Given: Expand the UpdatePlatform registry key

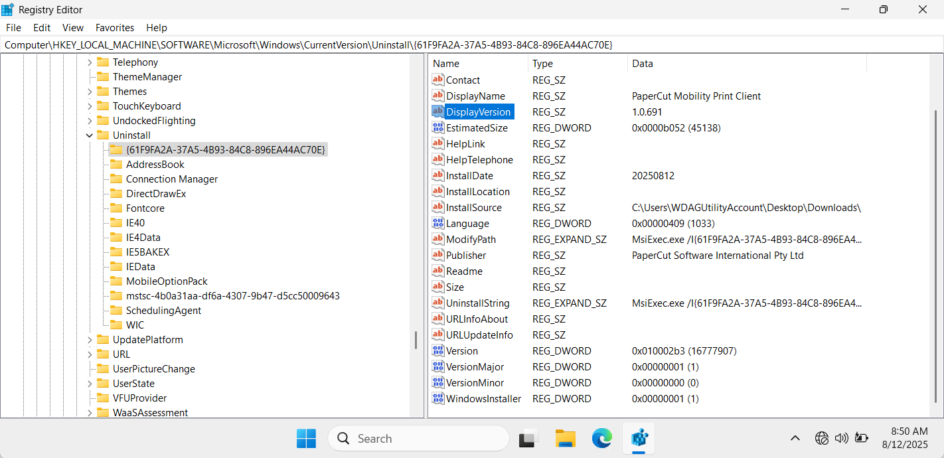Looking at the screenshot, I should (90, 340).
